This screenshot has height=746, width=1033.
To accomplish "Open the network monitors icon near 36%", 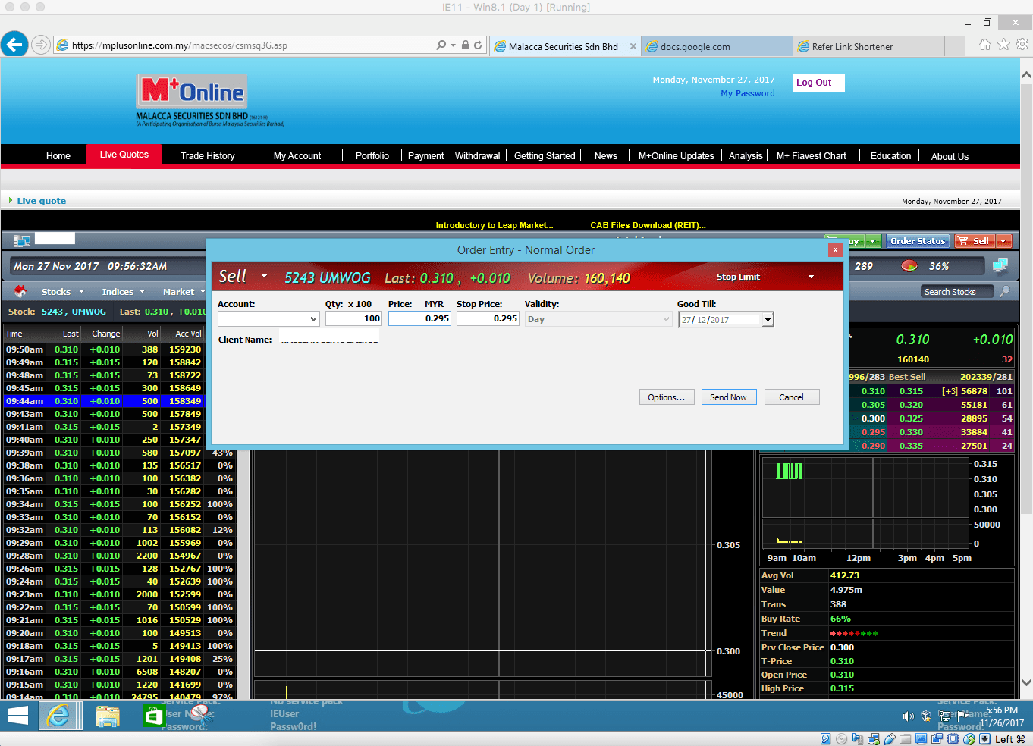I will pyautogui.click(x=1000, y=265).
